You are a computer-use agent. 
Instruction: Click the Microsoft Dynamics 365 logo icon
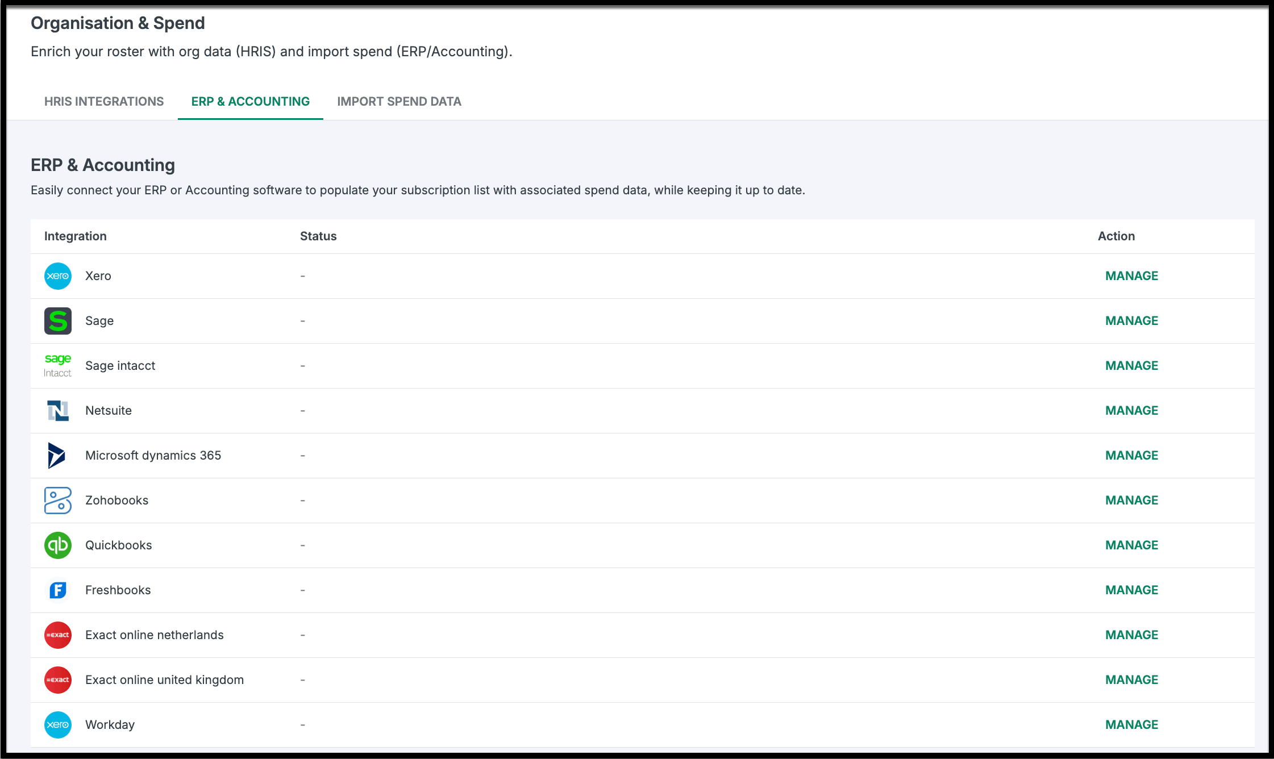57,456
